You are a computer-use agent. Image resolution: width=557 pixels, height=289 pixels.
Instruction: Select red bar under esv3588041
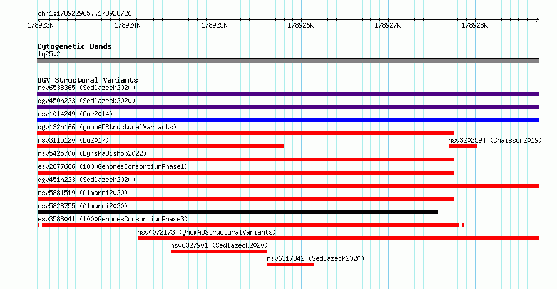[x=251, y=225]
